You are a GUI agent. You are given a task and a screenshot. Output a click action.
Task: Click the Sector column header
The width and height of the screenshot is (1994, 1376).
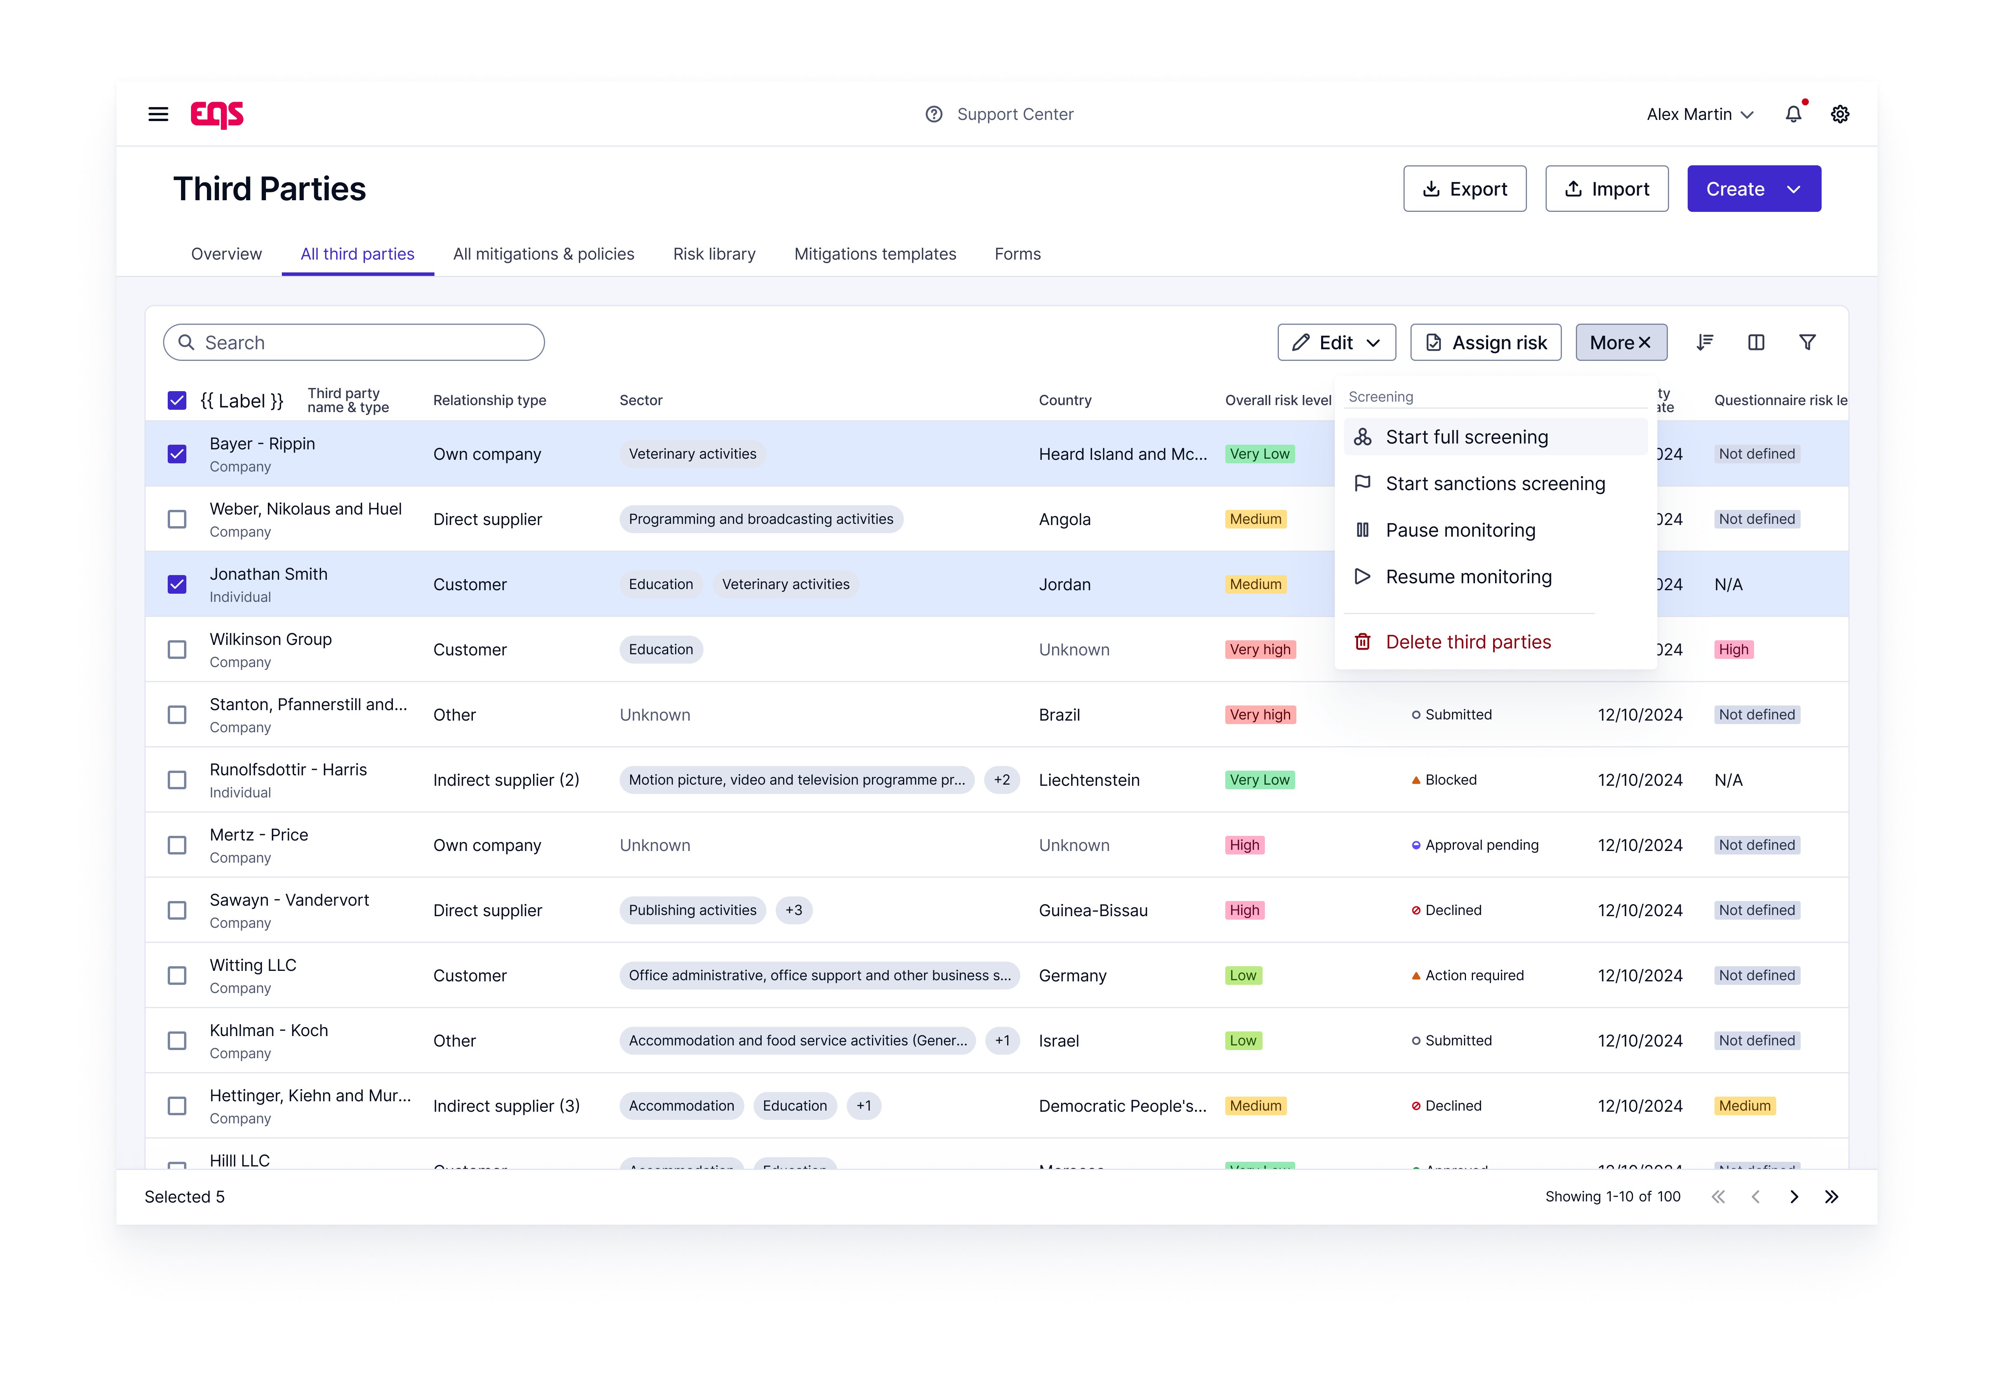pos(641,400)
